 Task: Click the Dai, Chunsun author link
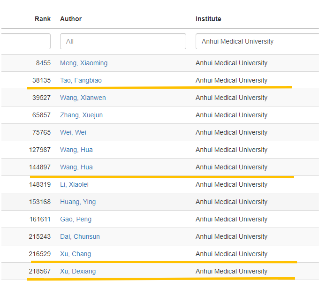pyautogui.click(x=80, y=236)
